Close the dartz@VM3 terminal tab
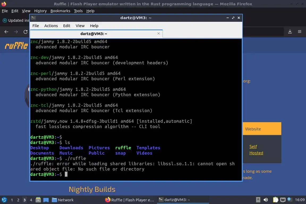The image size is (306, 204). click(x=159, y=33)
